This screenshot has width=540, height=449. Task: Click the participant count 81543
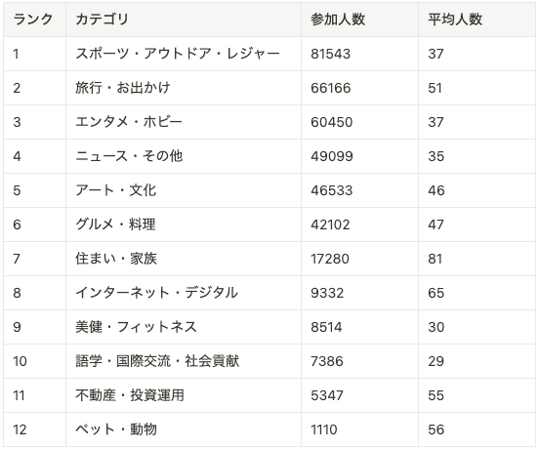331,54
